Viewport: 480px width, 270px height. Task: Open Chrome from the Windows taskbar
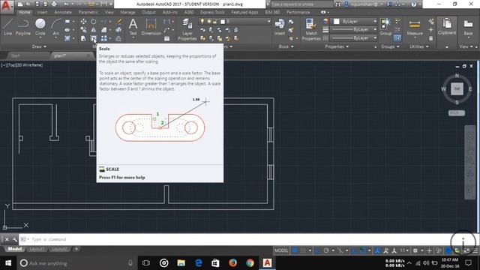(250, 263)
